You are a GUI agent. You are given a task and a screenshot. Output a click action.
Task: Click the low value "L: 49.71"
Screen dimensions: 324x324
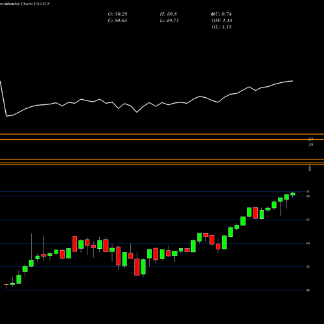[x=169, y=21]
